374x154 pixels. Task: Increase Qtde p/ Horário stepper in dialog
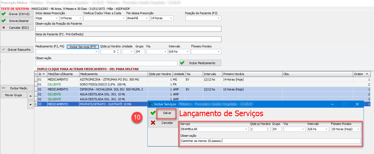268,128
